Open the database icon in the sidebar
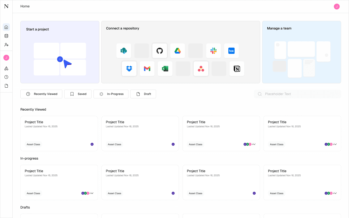Viewport: 349px width, 218px height. 6,36
